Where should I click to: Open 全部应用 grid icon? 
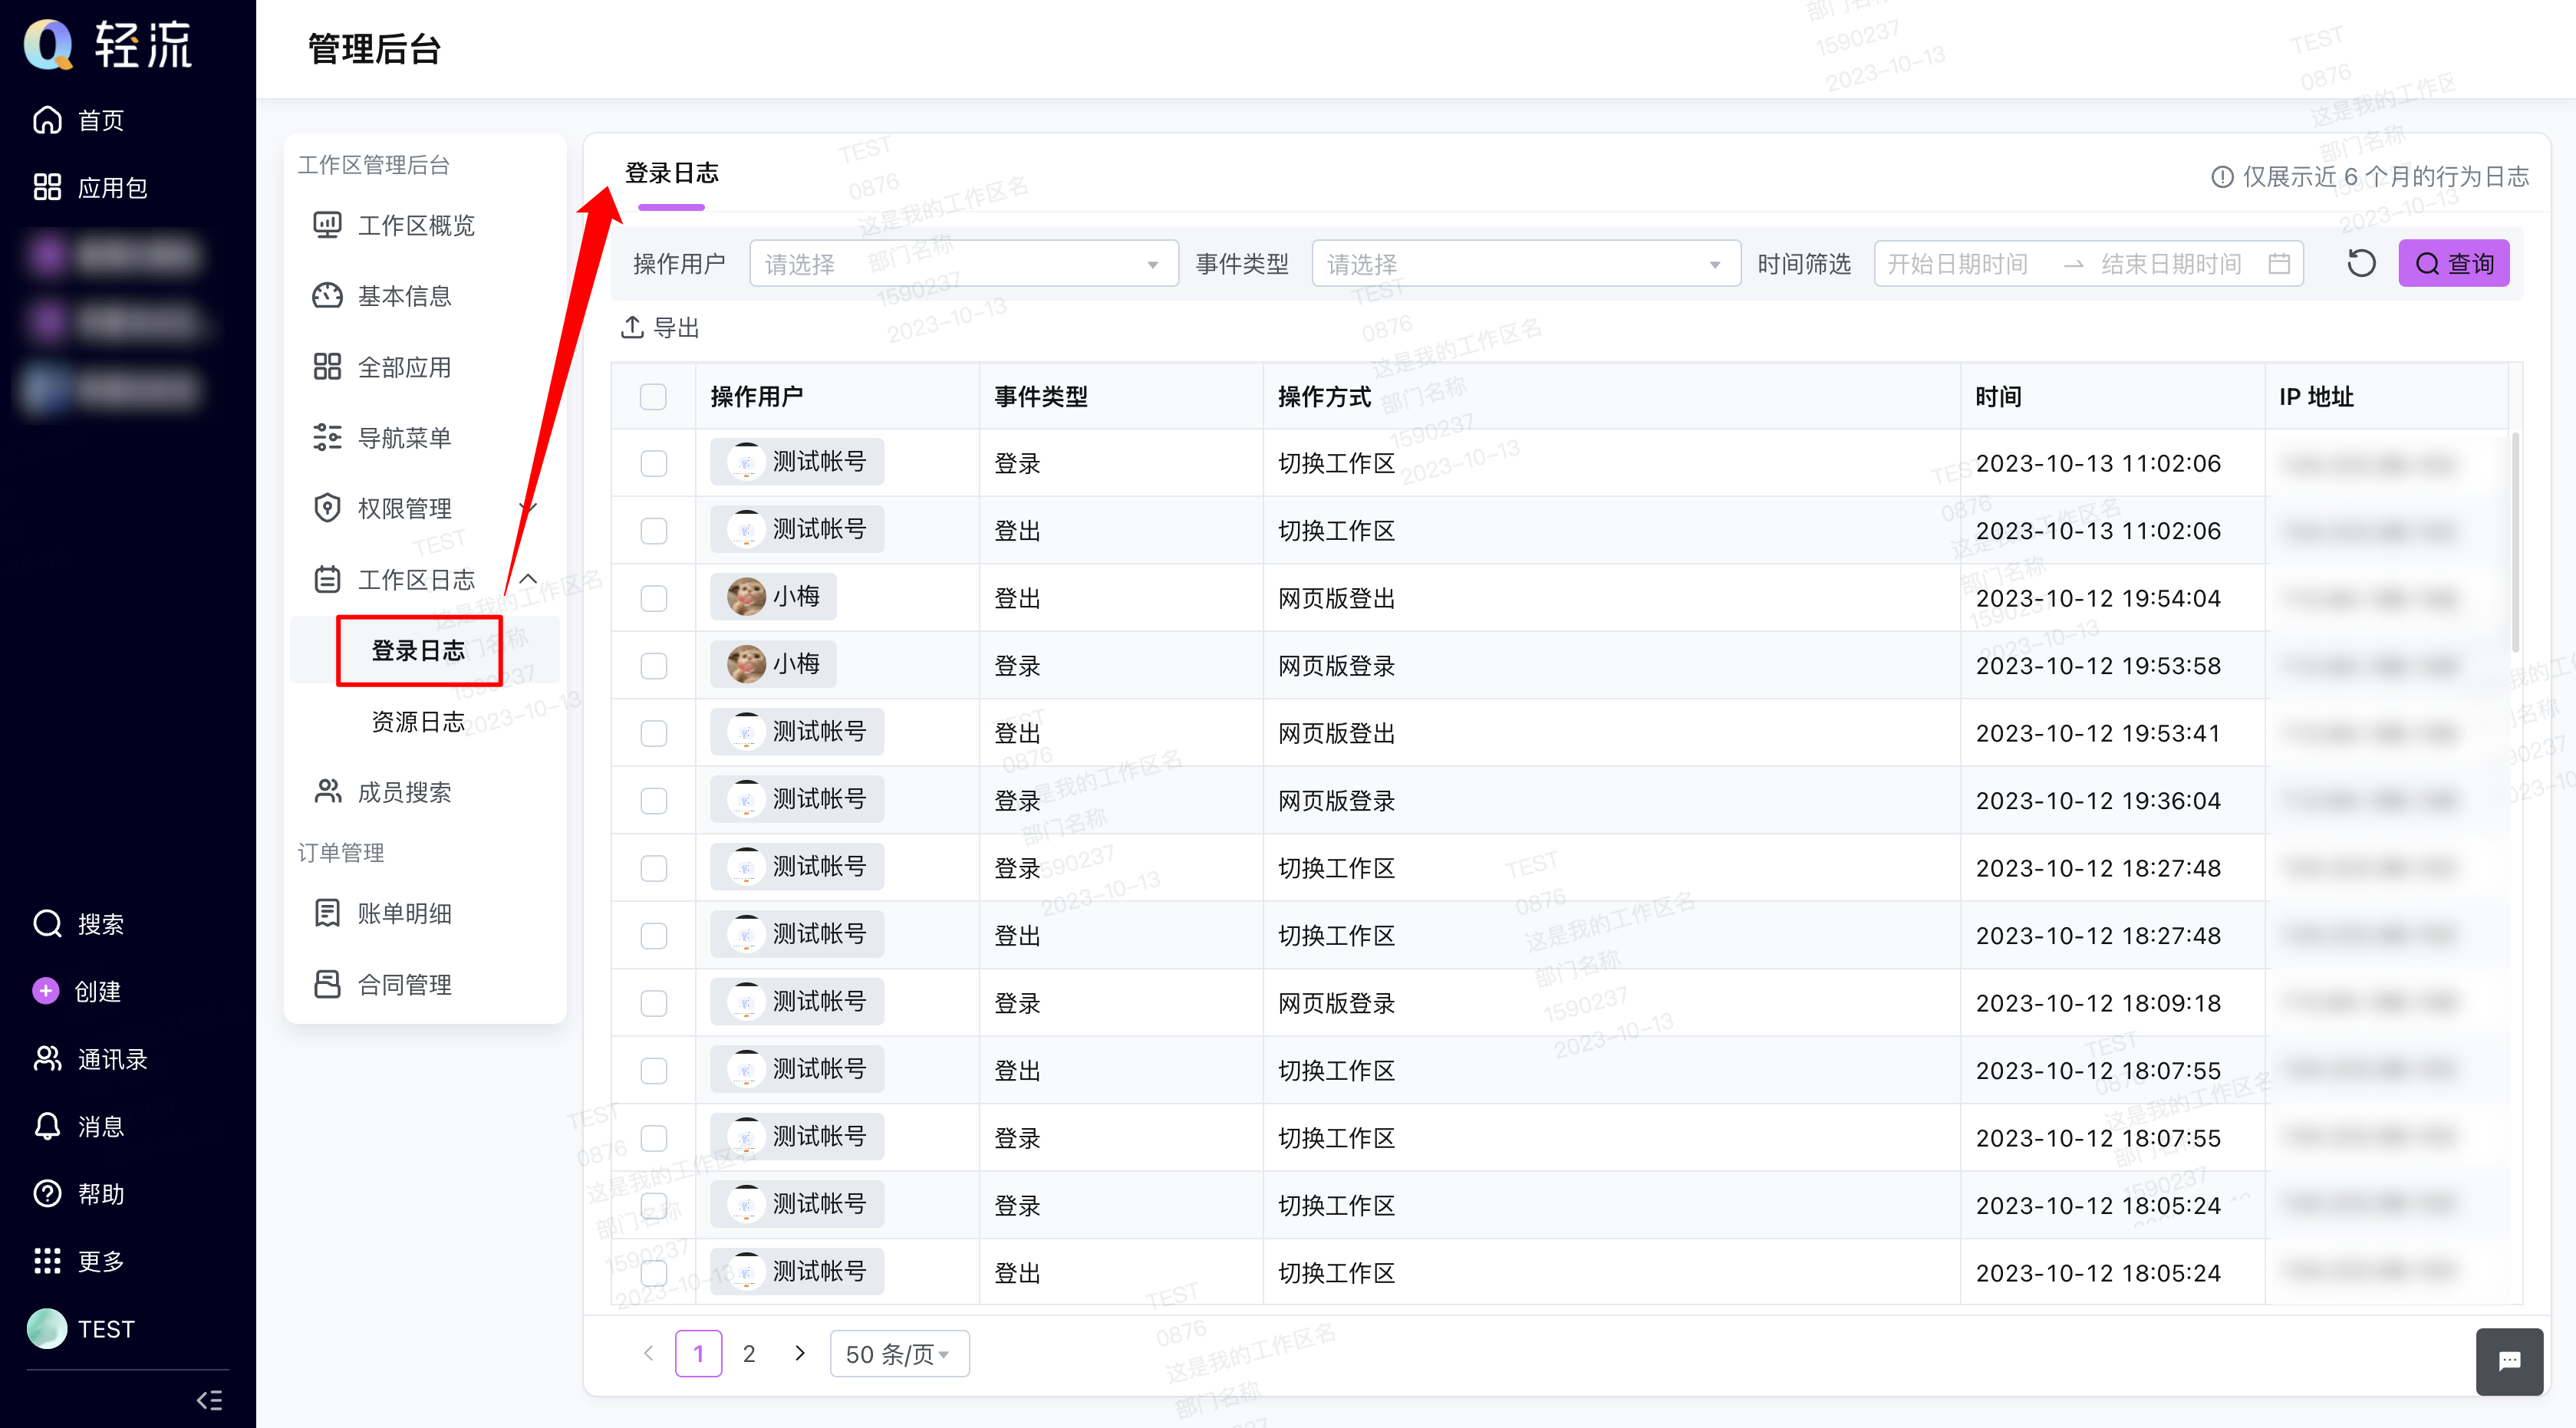(327, 367)
